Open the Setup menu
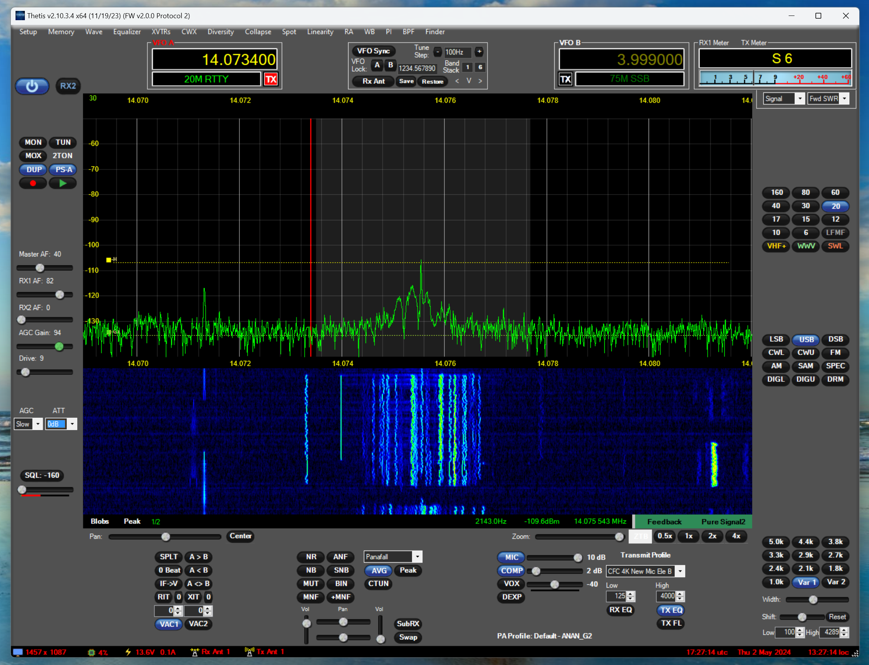Screen dimensions: 869x665 pos(28,32)
